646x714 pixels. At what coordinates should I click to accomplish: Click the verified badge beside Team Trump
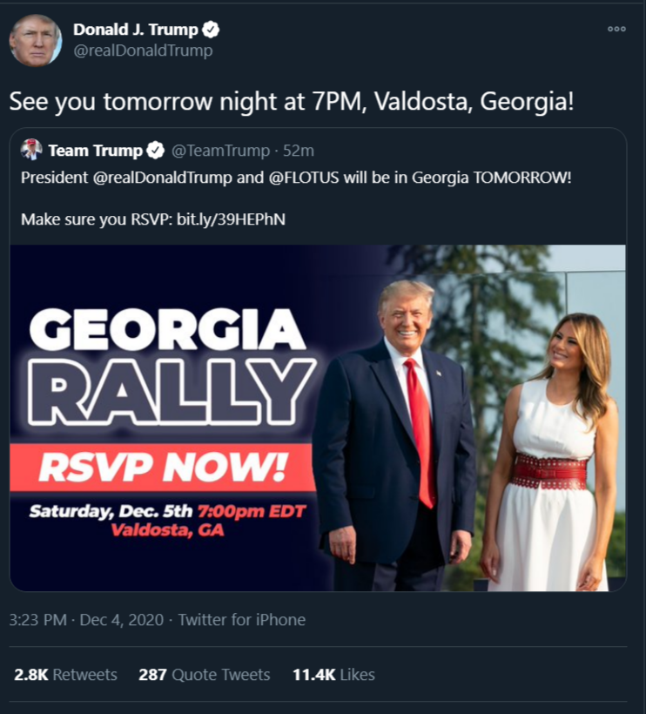pyautogui.click(x=156, y=151)
